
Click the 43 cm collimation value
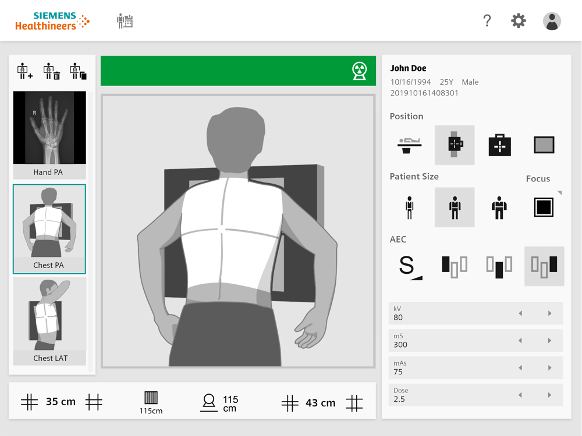pos(321,403)
